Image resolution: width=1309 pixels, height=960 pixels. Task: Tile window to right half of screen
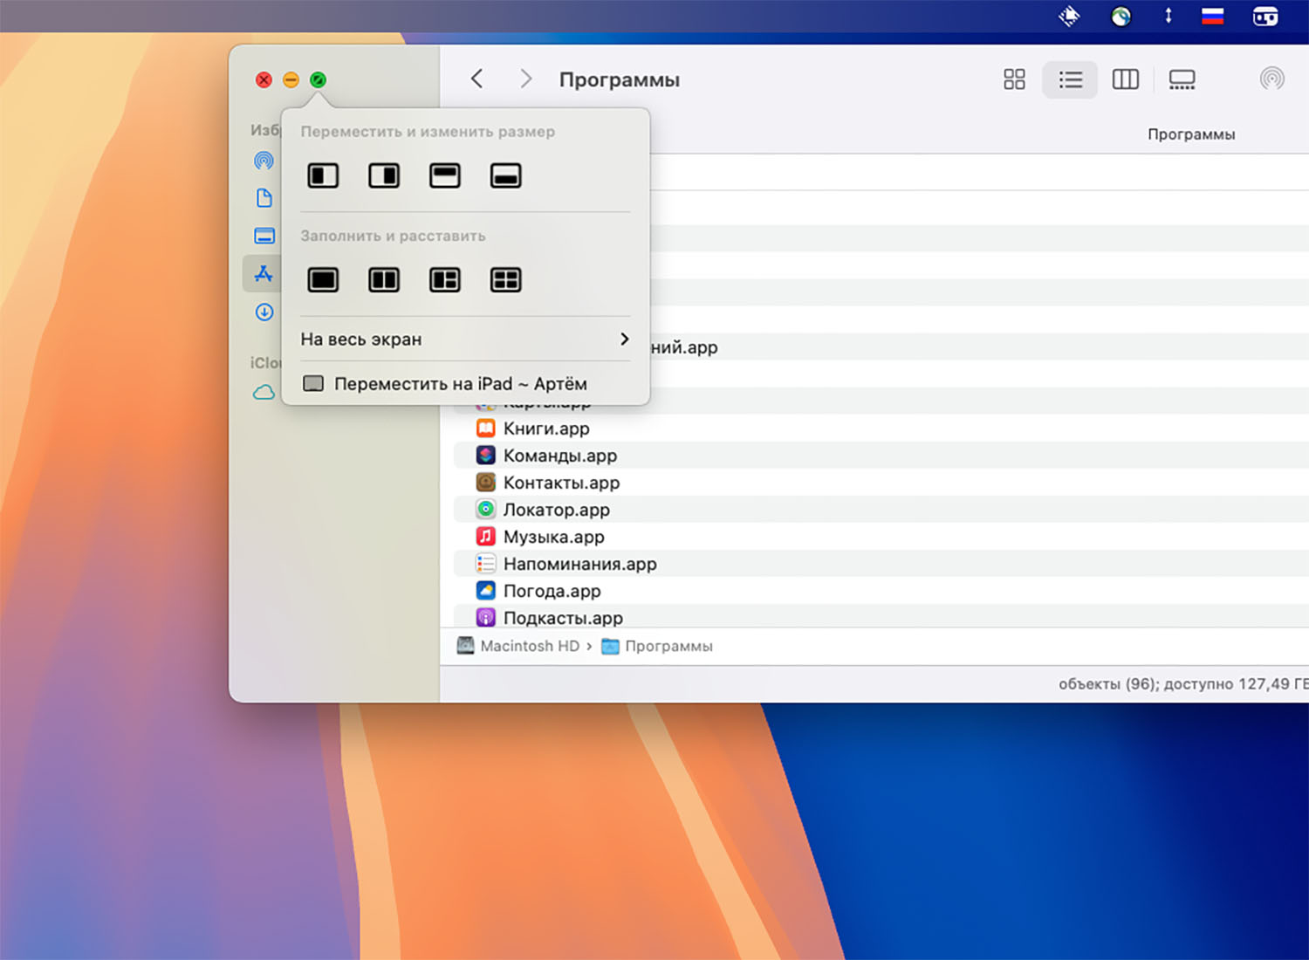(x=384, y=176)
